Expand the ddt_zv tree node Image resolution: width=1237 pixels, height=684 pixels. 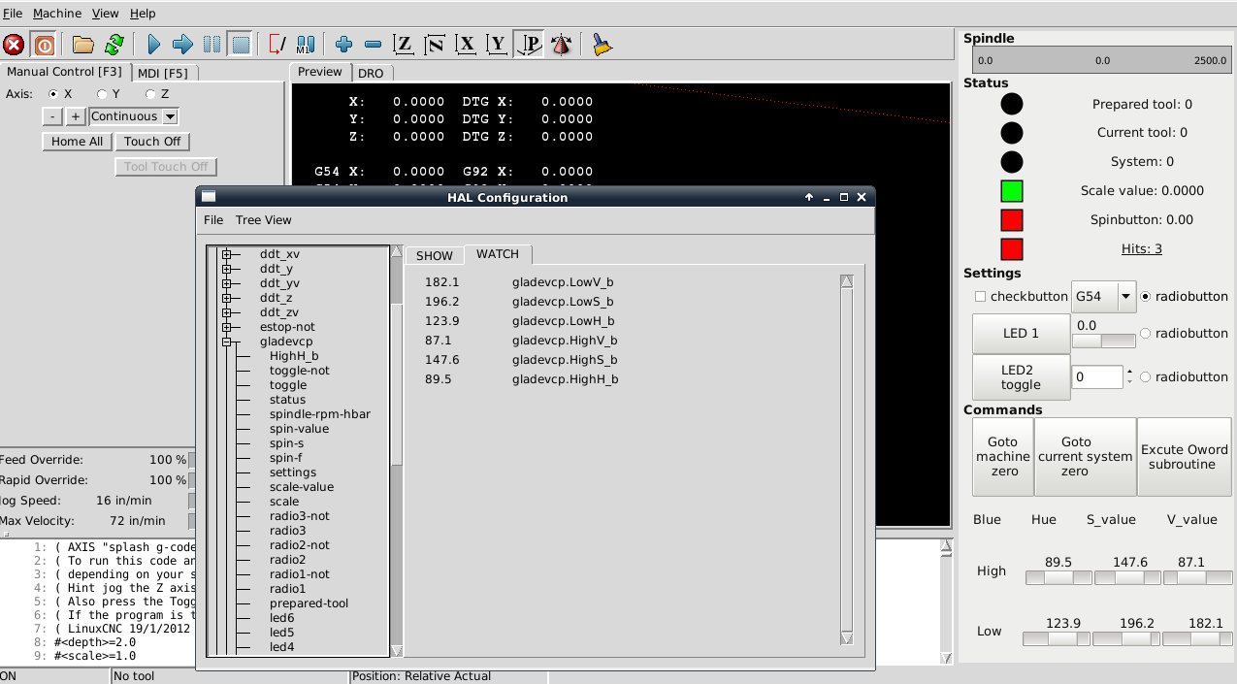point(227,312)
